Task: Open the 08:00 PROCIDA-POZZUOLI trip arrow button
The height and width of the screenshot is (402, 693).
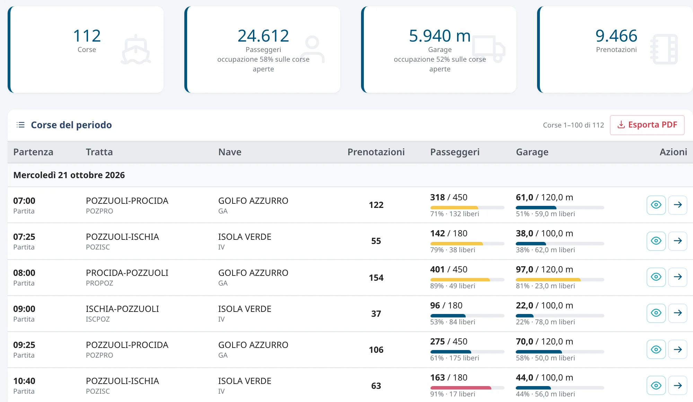Action: [678, 277]
